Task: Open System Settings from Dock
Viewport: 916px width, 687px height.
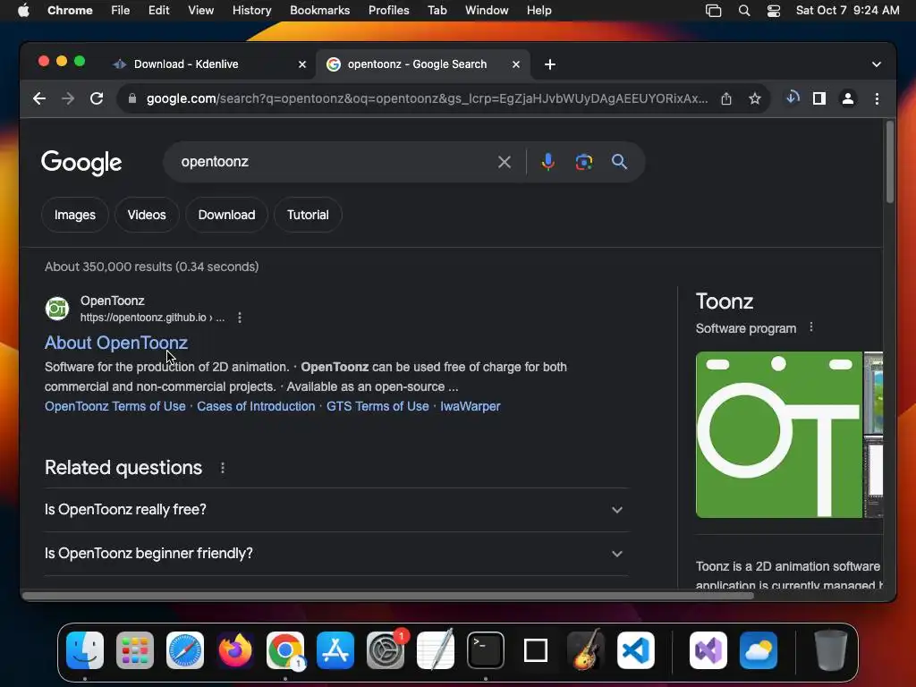Action: (386, 649)
